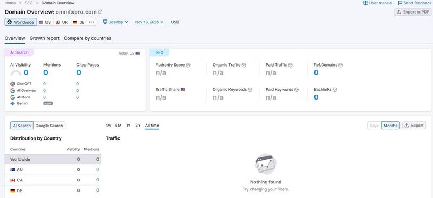Open the Nov 16, 2025 date dropdown
433x198 pixels.
point(149,22)
